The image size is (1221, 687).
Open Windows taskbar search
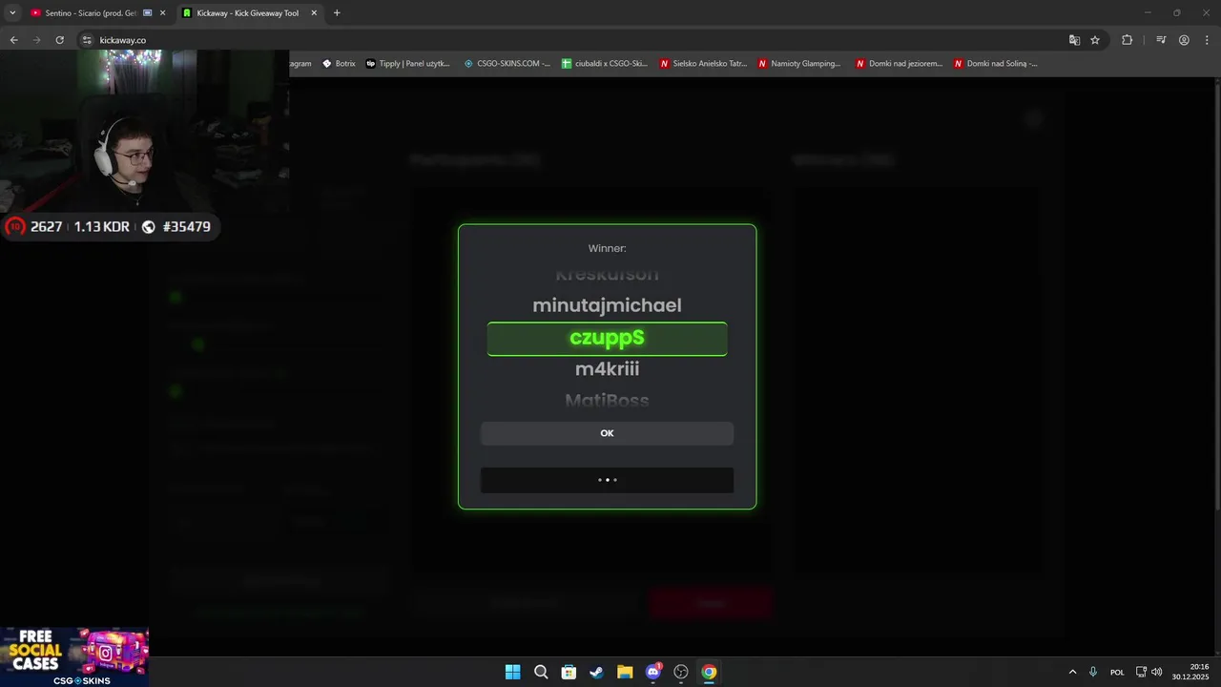point(541,672)
